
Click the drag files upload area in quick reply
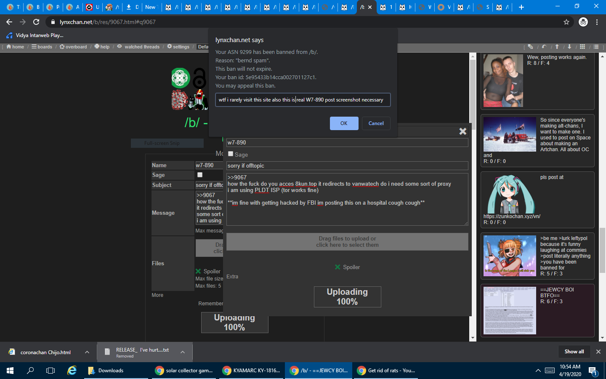(347, 242)
